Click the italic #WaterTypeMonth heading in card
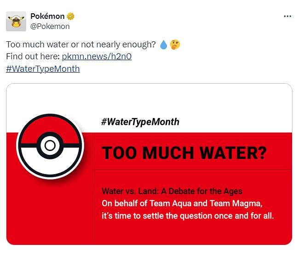The width and height of the screenshot is (298, 254). [x=140, y=122]
